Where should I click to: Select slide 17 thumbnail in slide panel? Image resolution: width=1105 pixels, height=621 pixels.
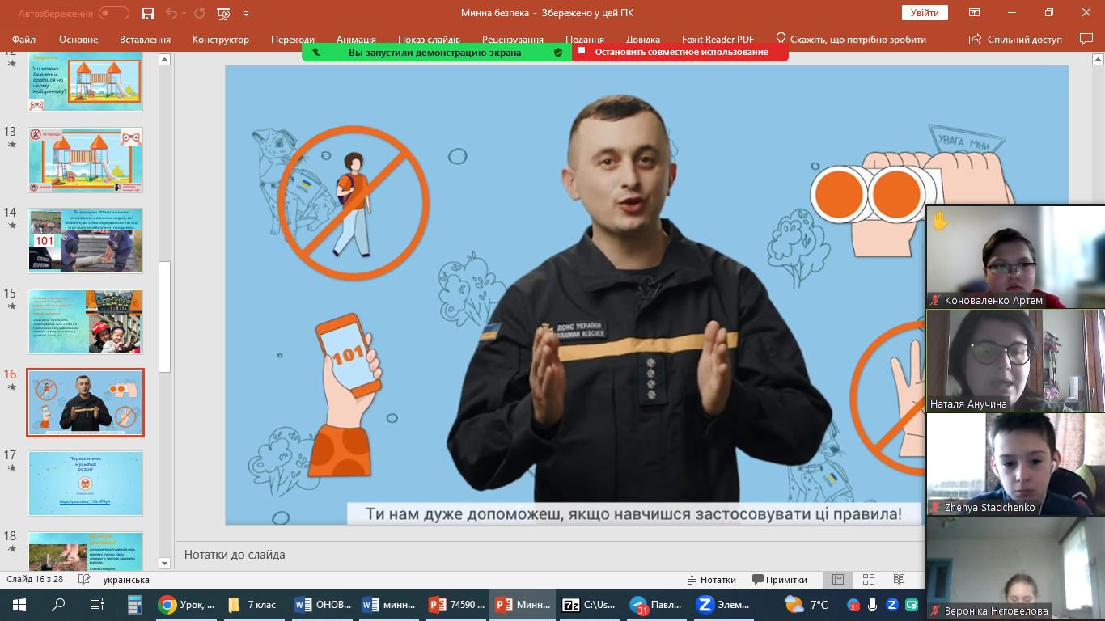pos(85,483)
